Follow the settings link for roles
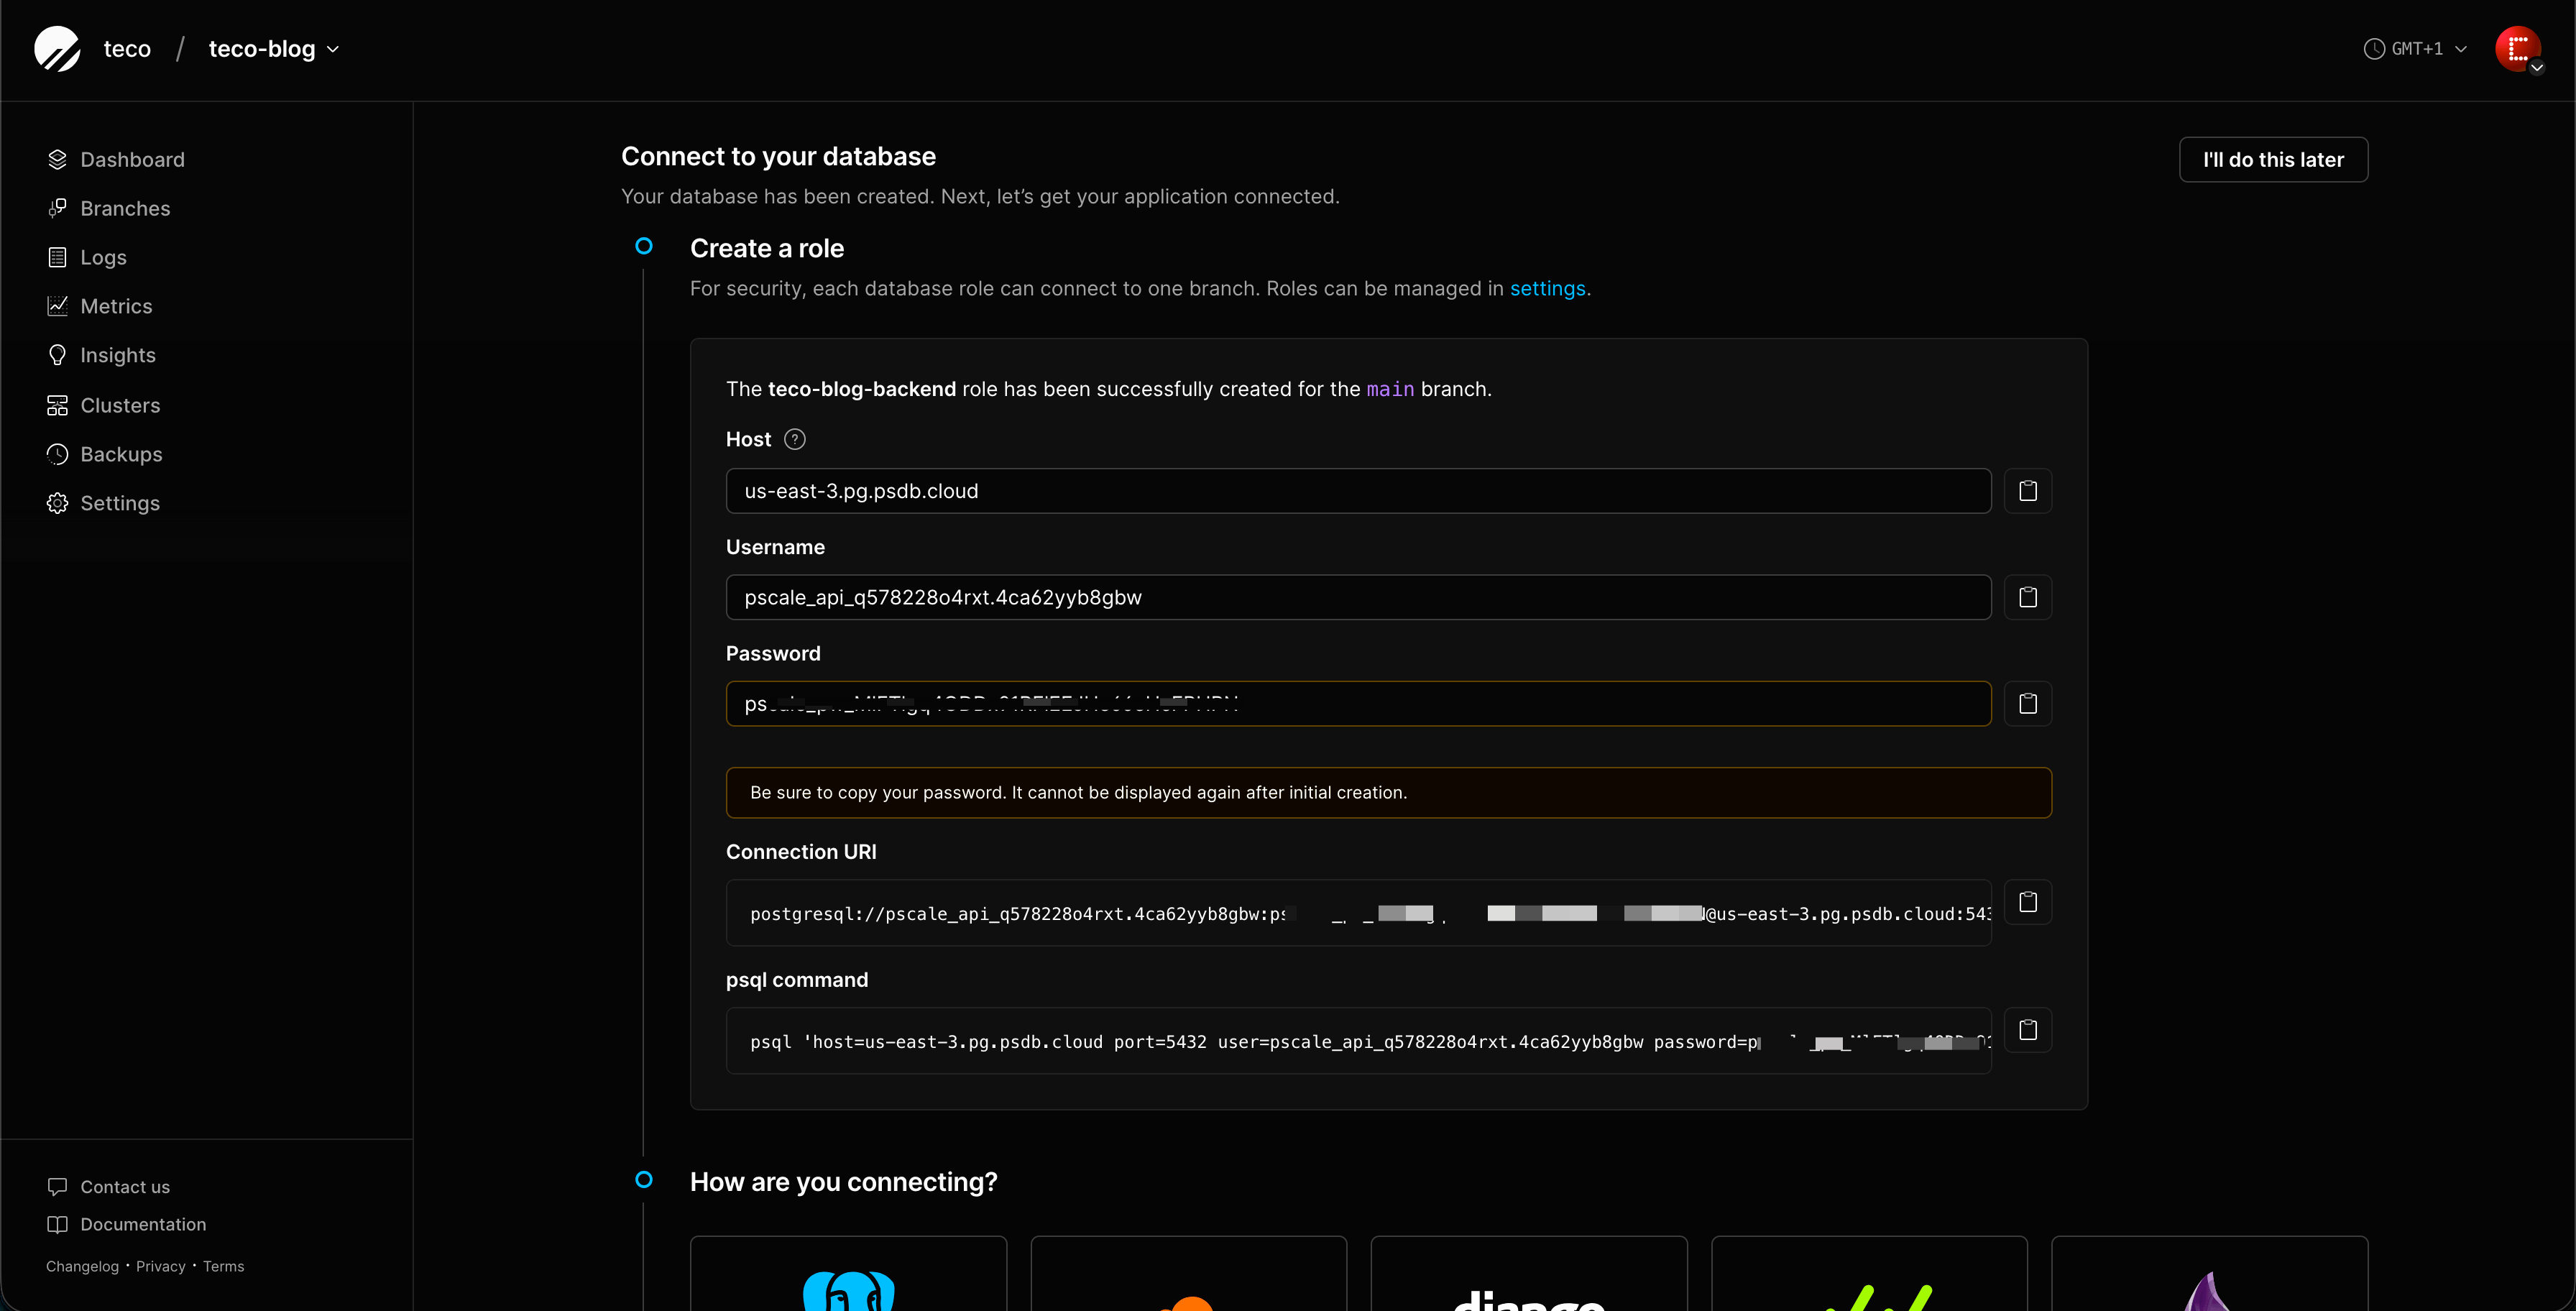The image size is (2576, 1311). tap(1547, 289)
